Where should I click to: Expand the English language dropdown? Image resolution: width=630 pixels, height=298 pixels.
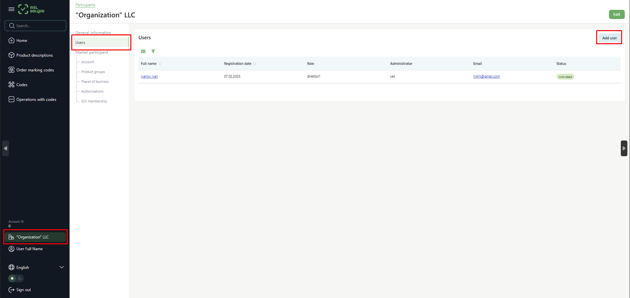click(61, 267)
